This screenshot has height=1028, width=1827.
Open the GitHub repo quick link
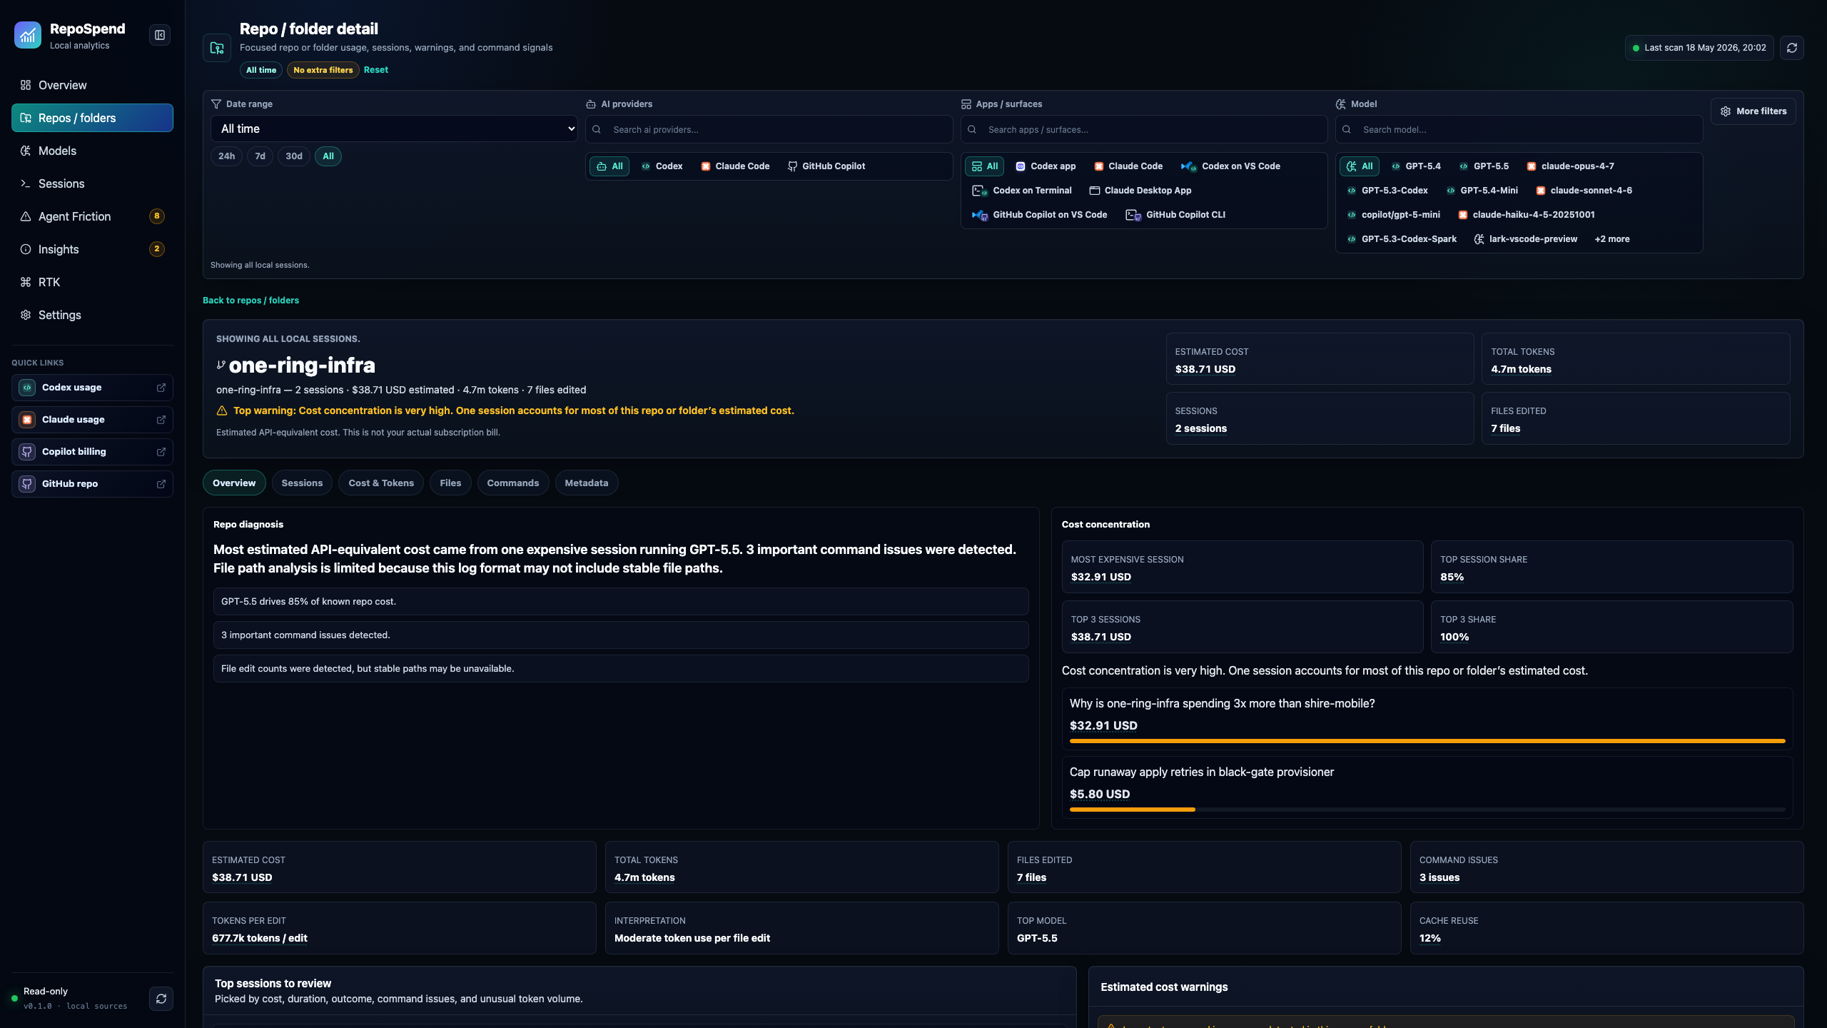[x=92, y=484]
